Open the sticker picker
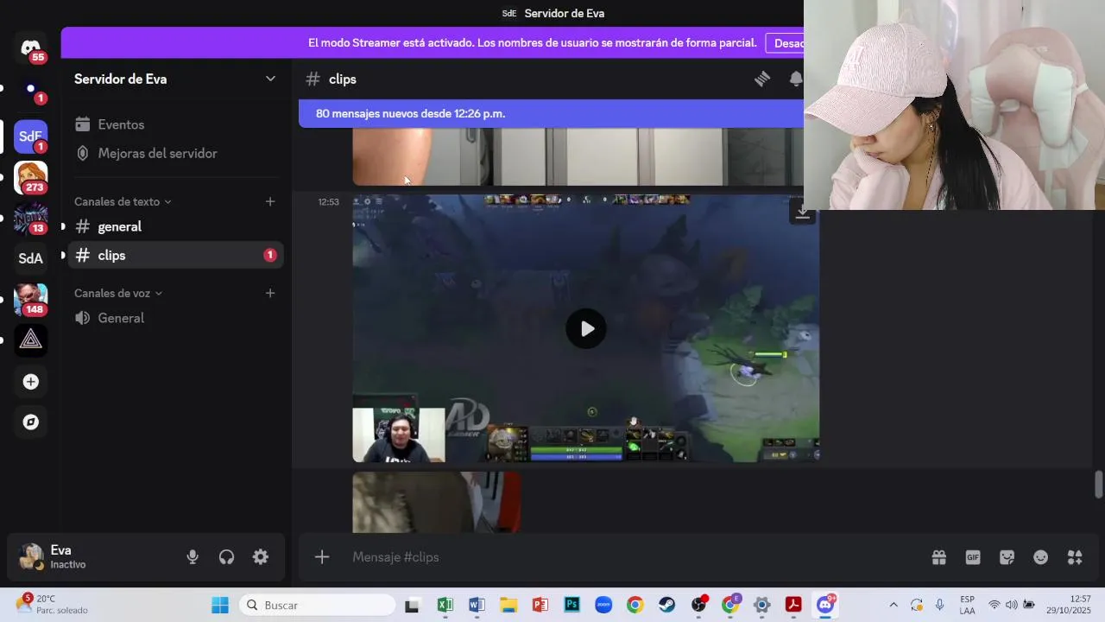This screenshot has width=1105, height=622. coord(1007,557)
